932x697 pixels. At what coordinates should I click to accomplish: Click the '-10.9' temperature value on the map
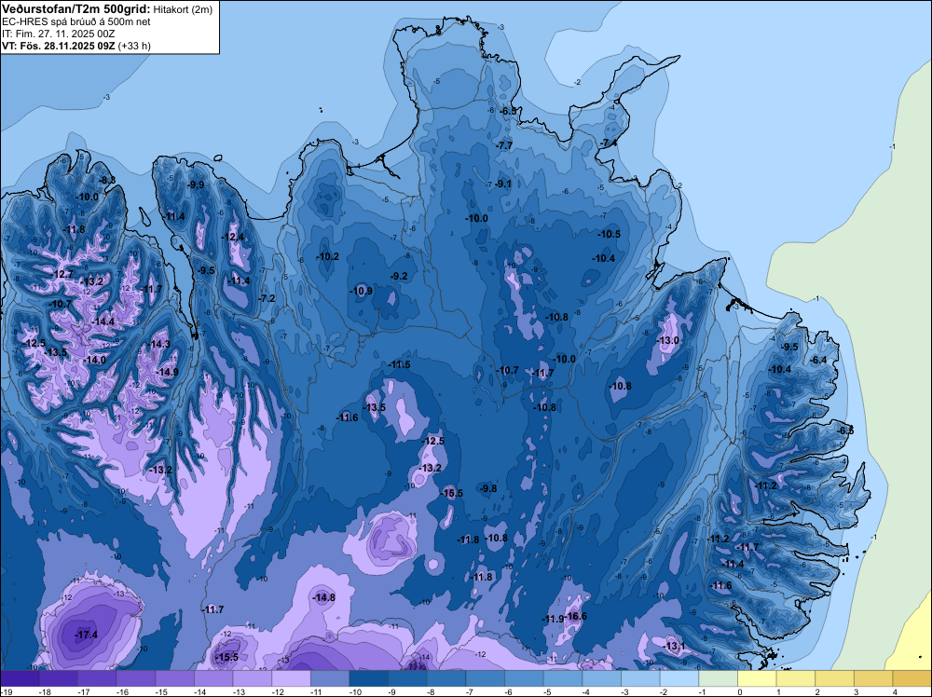tap(362, 291)
